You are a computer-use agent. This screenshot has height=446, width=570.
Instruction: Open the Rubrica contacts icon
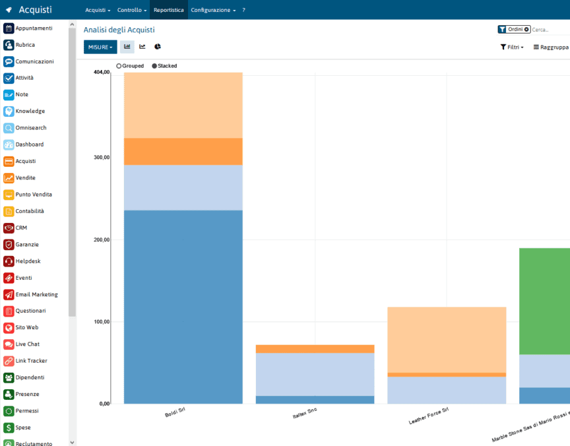point(9,45)
